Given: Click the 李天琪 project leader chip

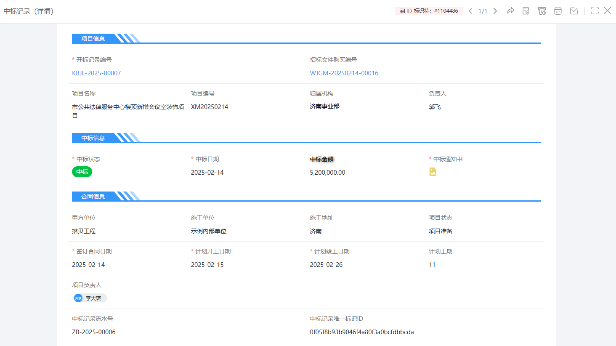Looking at the screenshot, I should click(x=90, y=298).
